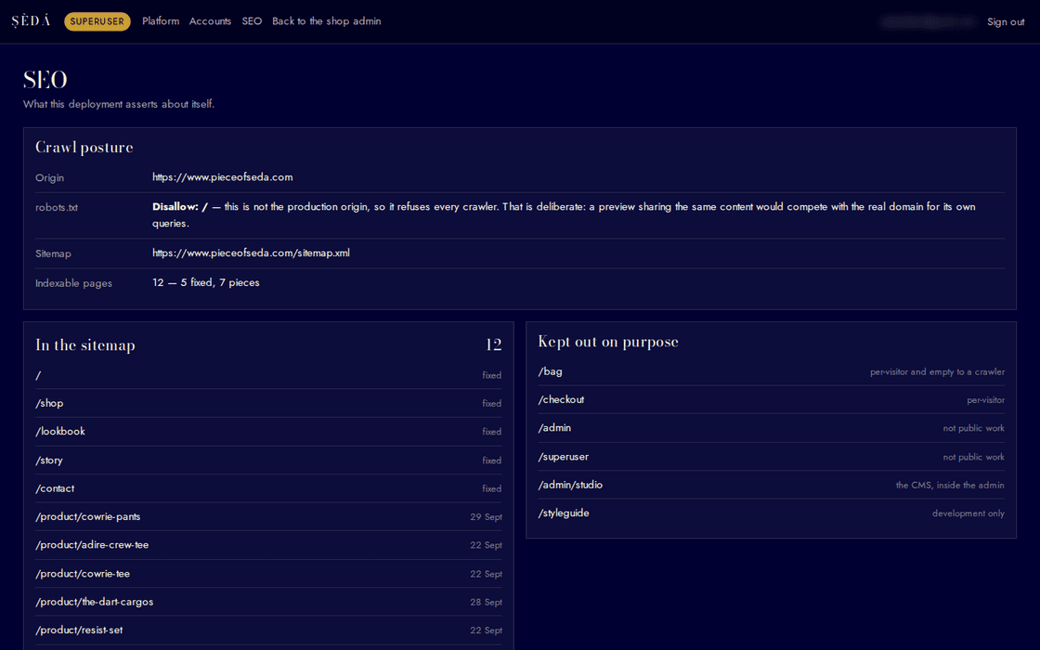
Task: Select the /superuser excluded path
Action: (563, 456)
